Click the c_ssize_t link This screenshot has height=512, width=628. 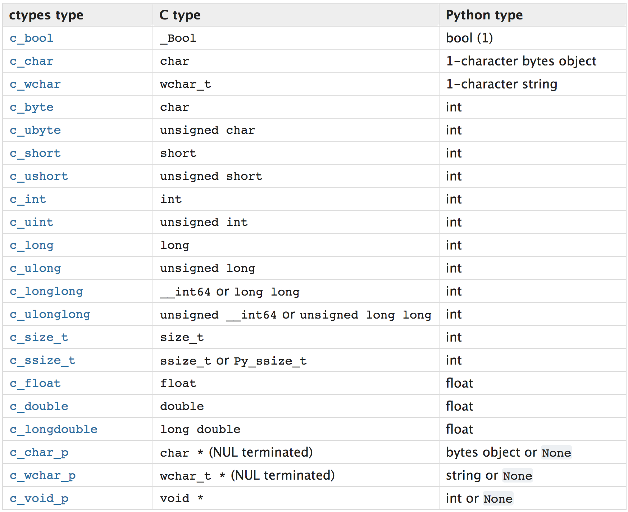click(42, 360)
